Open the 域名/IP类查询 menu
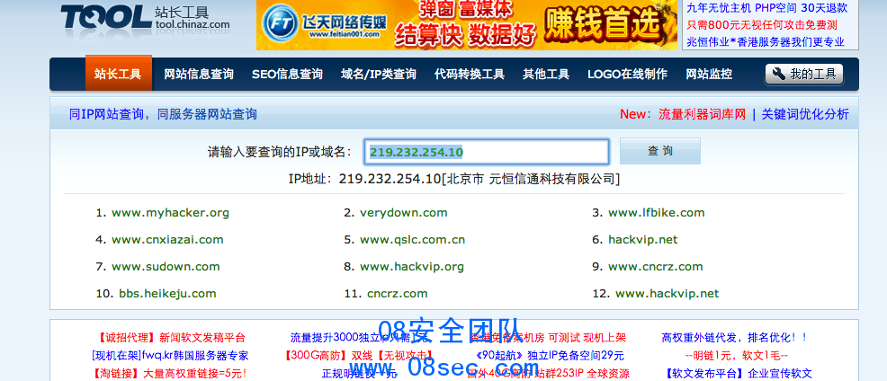Viewport: 887px width, 381px height. [379, 74]
